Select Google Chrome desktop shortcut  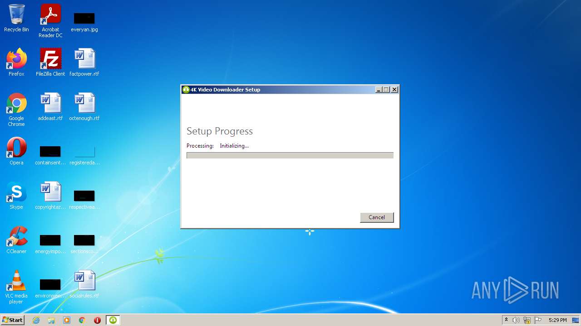[16, 110]
